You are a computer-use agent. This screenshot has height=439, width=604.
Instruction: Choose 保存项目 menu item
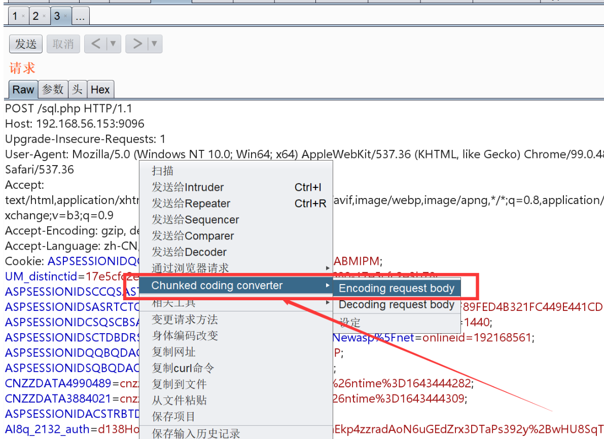tap(236, 416)
